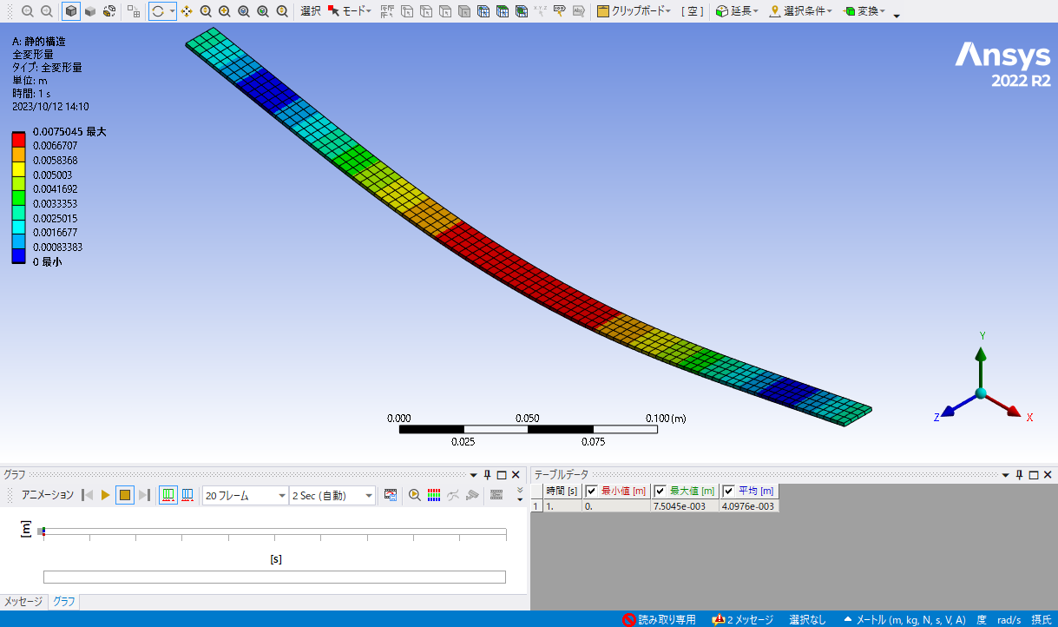Click the wireframe cube with green mesh
This screenshot has width=1058, height=627.
click(521, 11)
